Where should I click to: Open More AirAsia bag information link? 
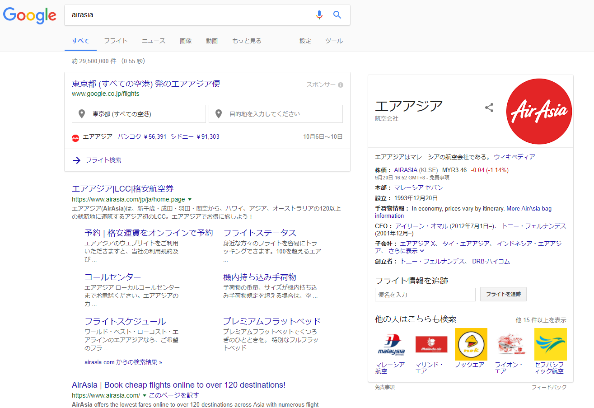pos(463,212)
